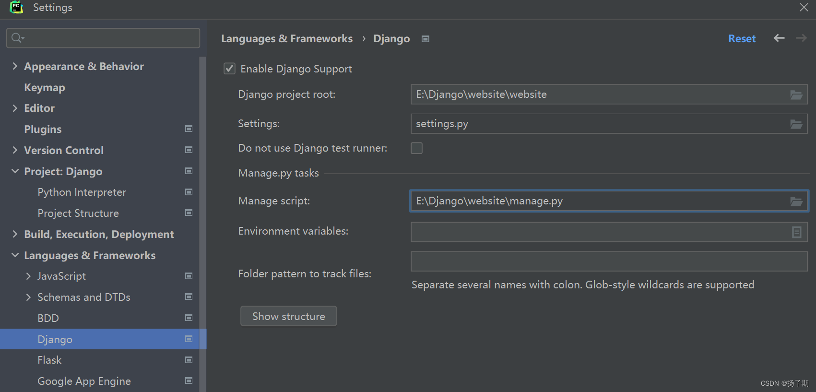Image resolution: width=816 pixels, height=392 pixels.
Task: Open the environment variables editor icon
Action: (x=796, y=232)
